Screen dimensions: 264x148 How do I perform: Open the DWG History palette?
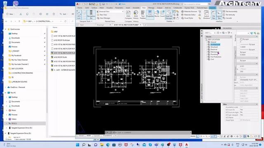click(136, 15)
